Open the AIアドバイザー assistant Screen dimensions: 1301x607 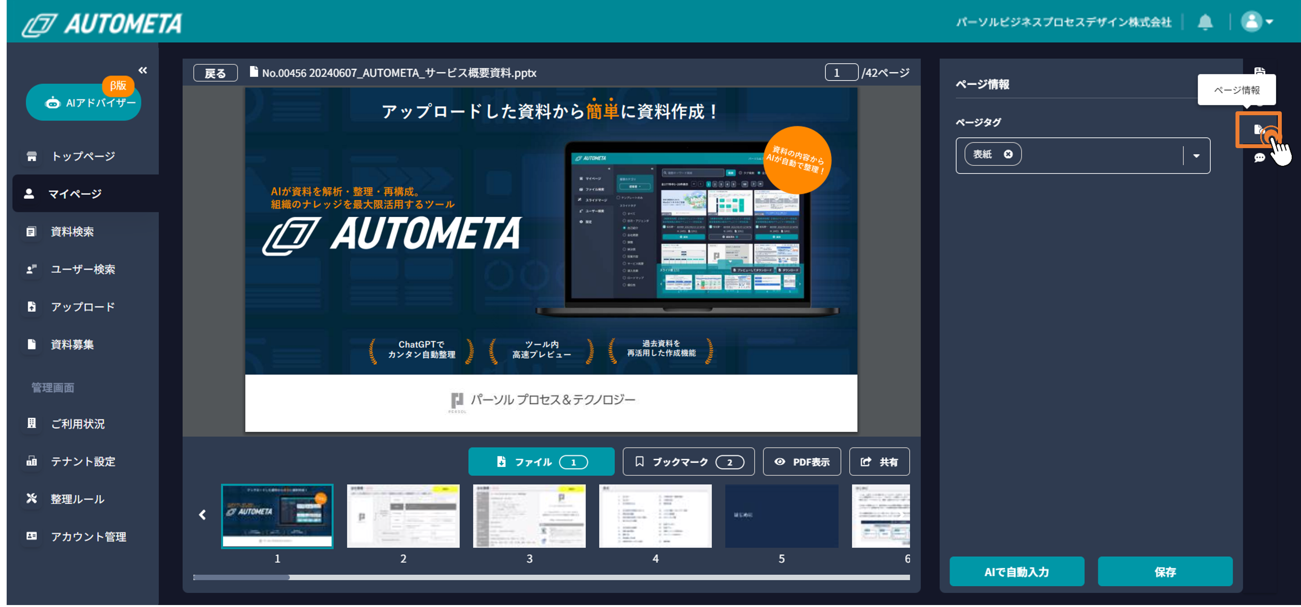click(x=83, y=102)
